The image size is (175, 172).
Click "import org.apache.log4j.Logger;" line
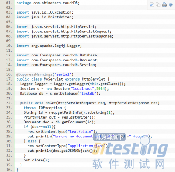(x=49, y=46)
